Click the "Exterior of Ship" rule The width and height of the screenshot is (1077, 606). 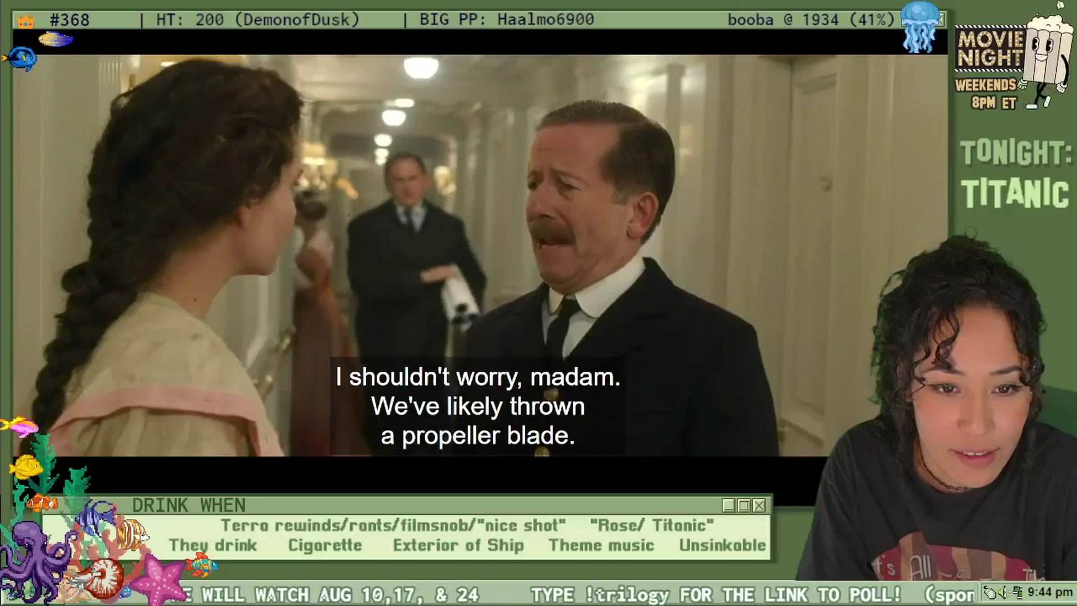pos(458,545)
